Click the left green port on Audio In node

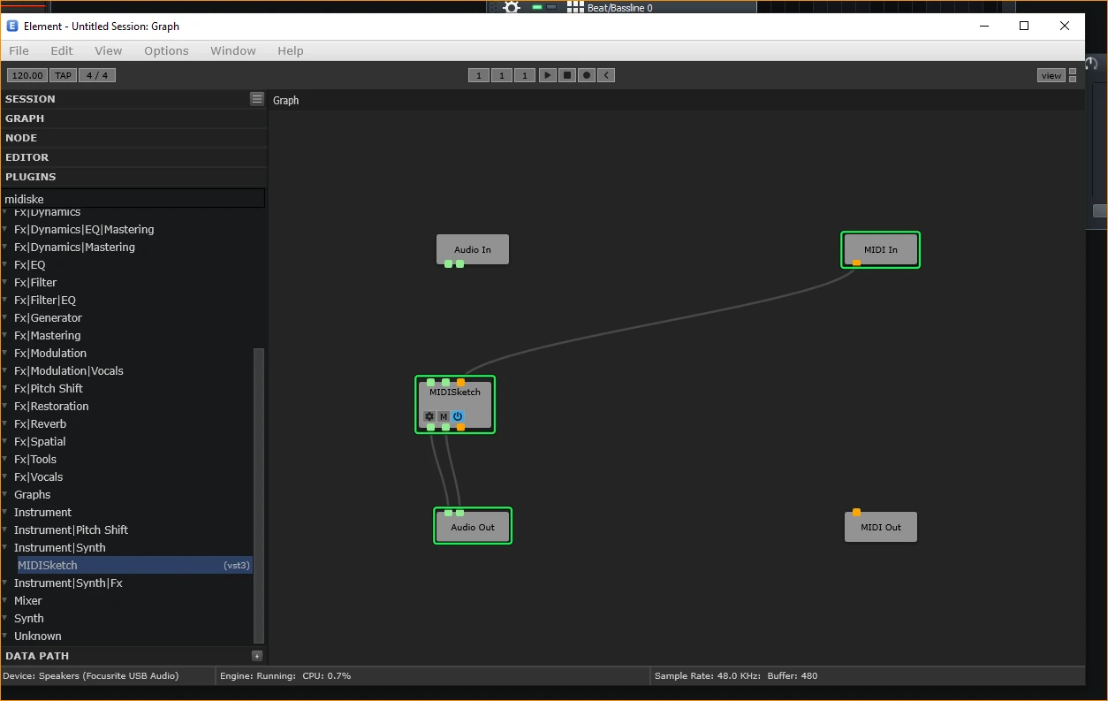pos(448,263)
